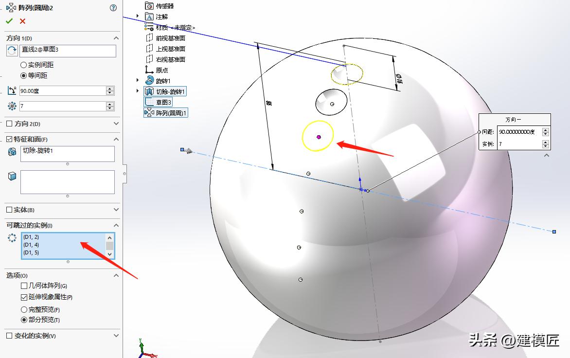
Task: Collapse the 选项 section
Action: click(x=115, y=275)
